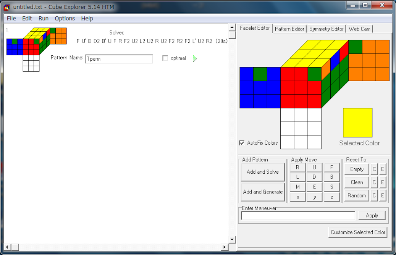Image resolution: width=396 pixels, height=255 pixels.
Task: Click Add and Generate button
Action: (263, 192)
